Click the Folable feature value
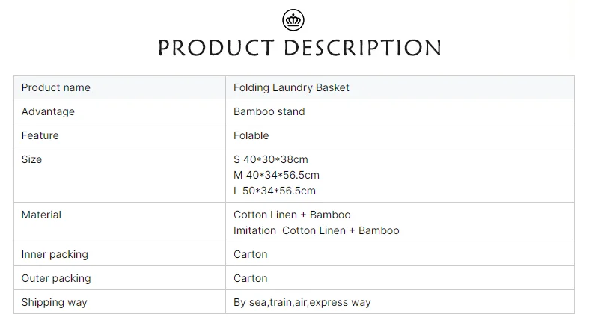 coord(251,135)
